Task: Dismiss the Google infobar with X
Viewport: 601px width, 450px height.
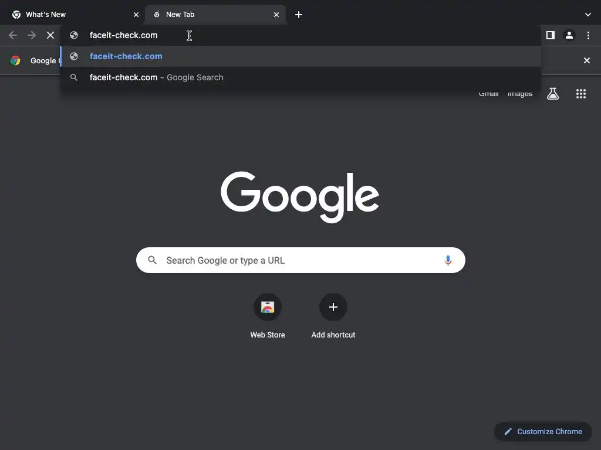Action: (x=586, y=60)
